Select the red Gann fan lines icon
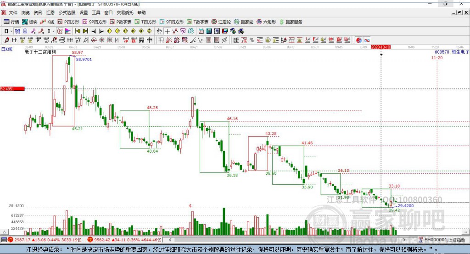 coord(168,40)
